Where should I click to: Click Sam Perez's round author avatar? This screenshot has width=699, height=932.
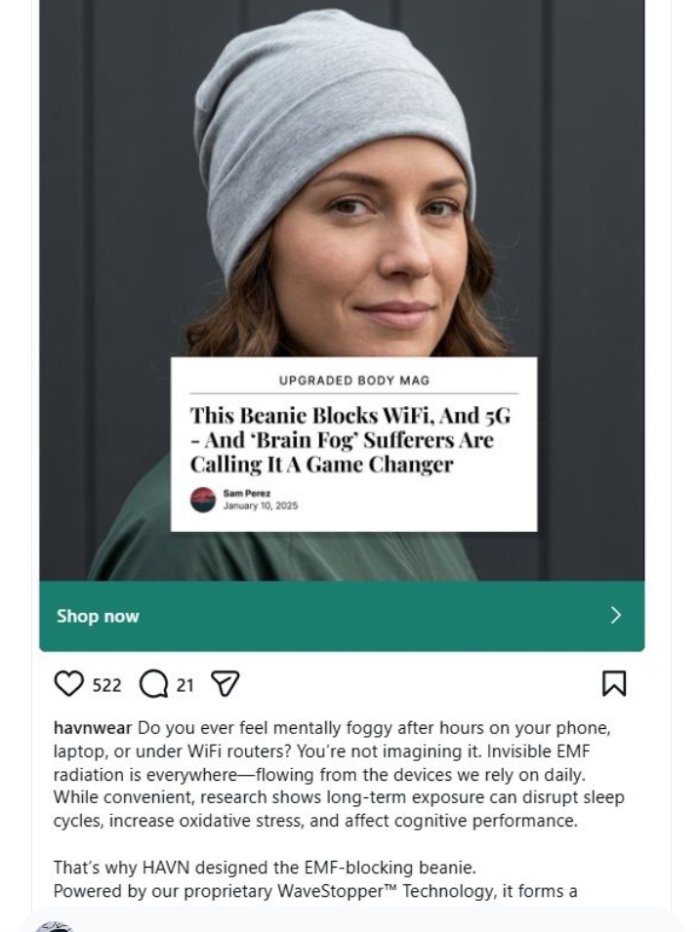click(203, 500)
